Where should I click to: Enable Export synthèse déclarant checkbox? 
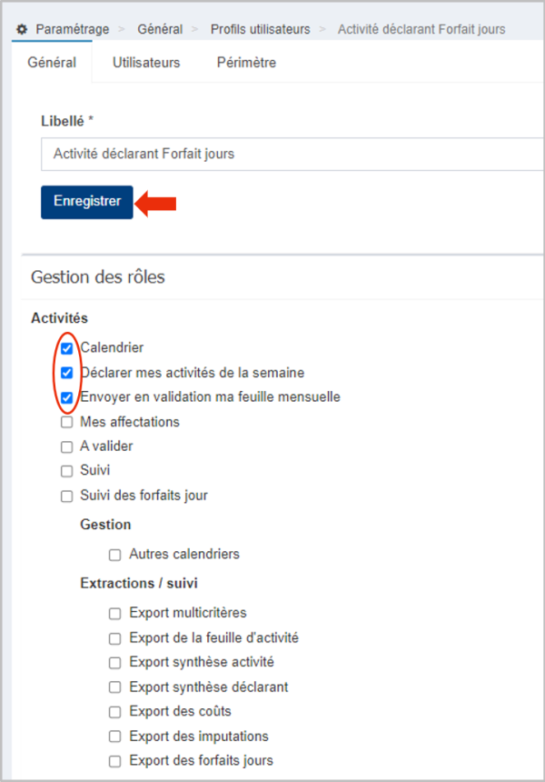point(115,687)
